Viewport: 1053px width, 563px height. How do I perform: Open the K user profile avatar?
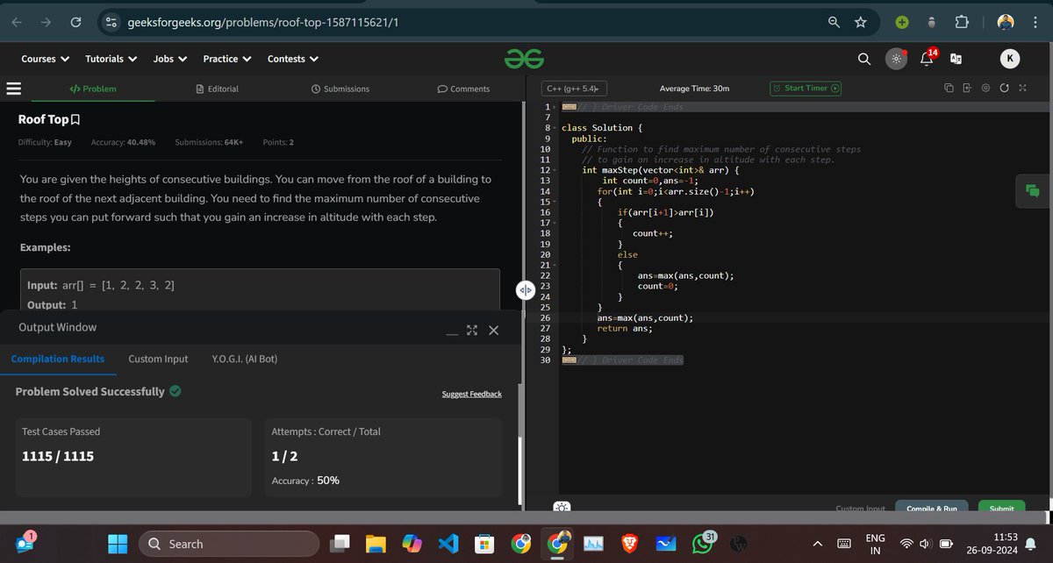[1010, 59]
